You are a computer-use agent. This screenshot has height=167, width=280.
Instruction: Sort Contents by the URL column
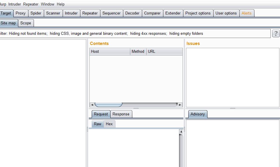pos(165,52)
